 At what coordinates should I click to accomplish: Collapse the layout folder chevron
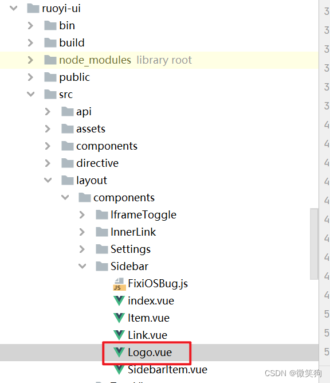tap(48, 180)
